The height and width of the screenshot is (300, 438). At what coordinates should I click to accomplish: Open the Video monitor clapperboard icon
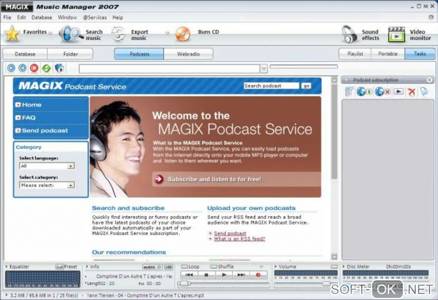(396, 34)
